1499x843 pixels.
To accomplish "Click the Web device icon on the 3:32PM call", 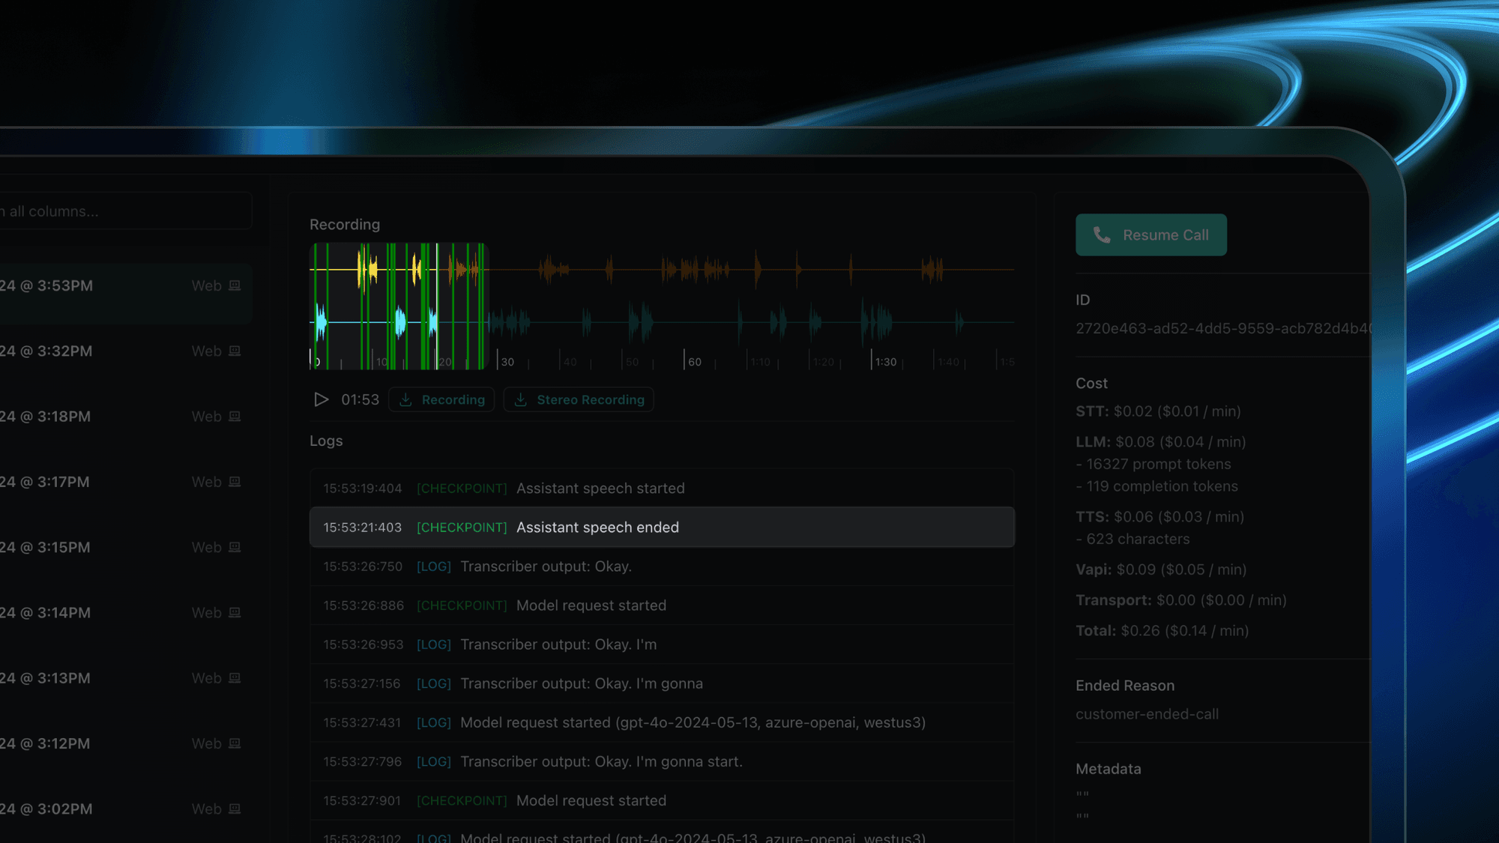I will [x=234, y=350].
